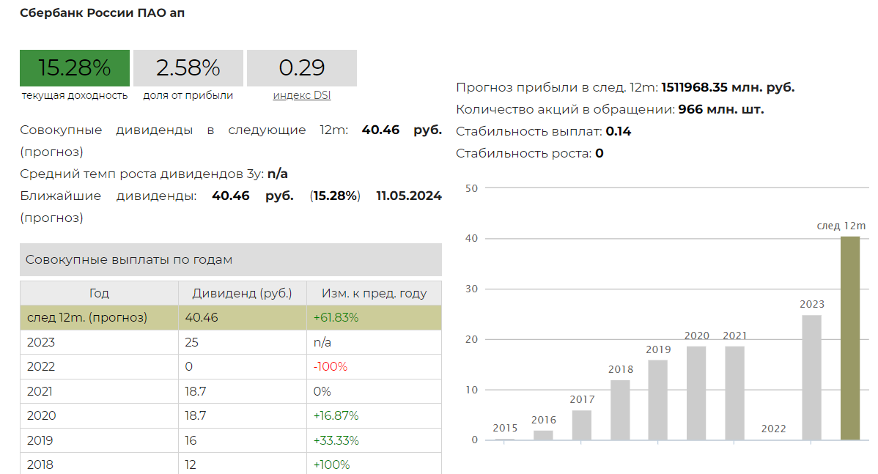The width and height of the screenshot is (878, 474).
Task: Click the +16.87% change cell
Action: tap(374, 416)
